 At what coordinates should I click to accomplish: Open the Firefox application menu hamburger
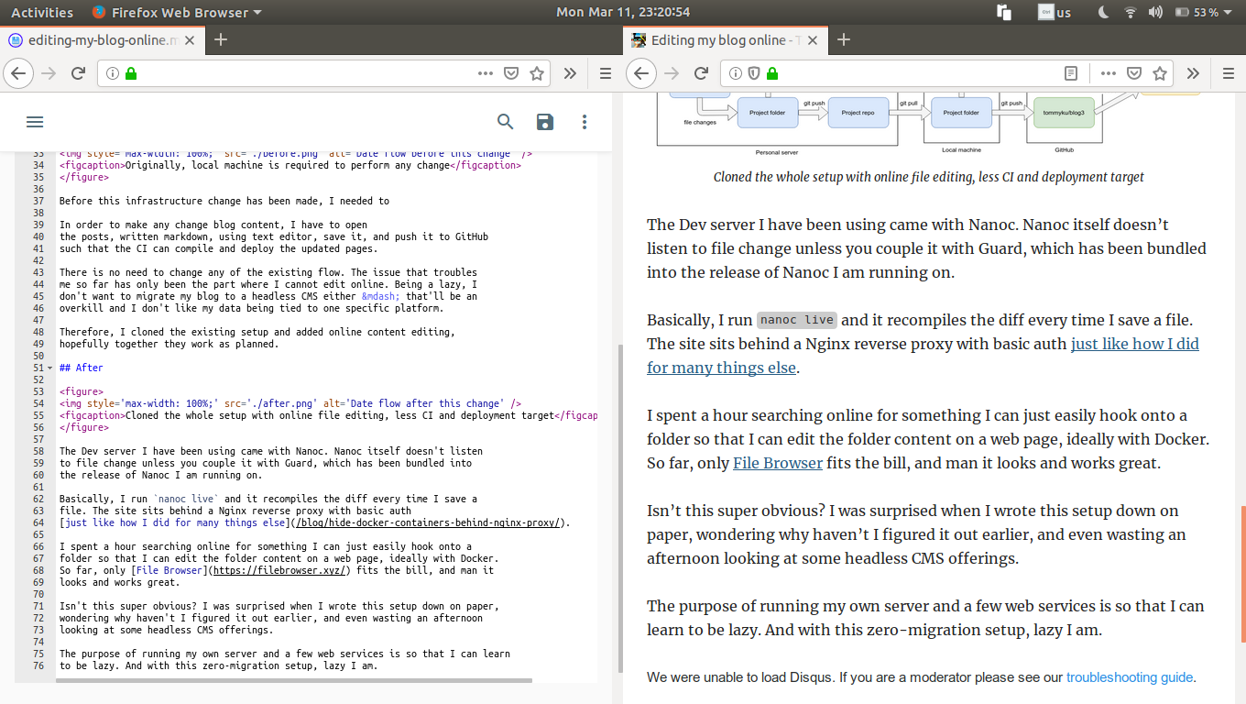tap(1228, 73)
